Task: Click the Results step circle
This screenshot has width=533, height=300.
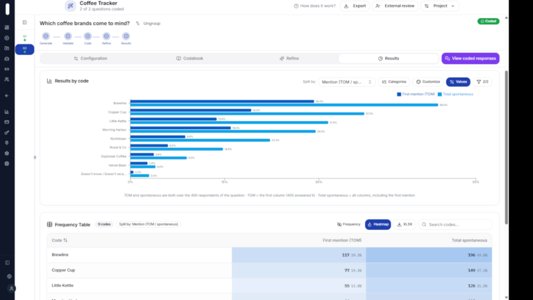Action: [x=126, y=36]
